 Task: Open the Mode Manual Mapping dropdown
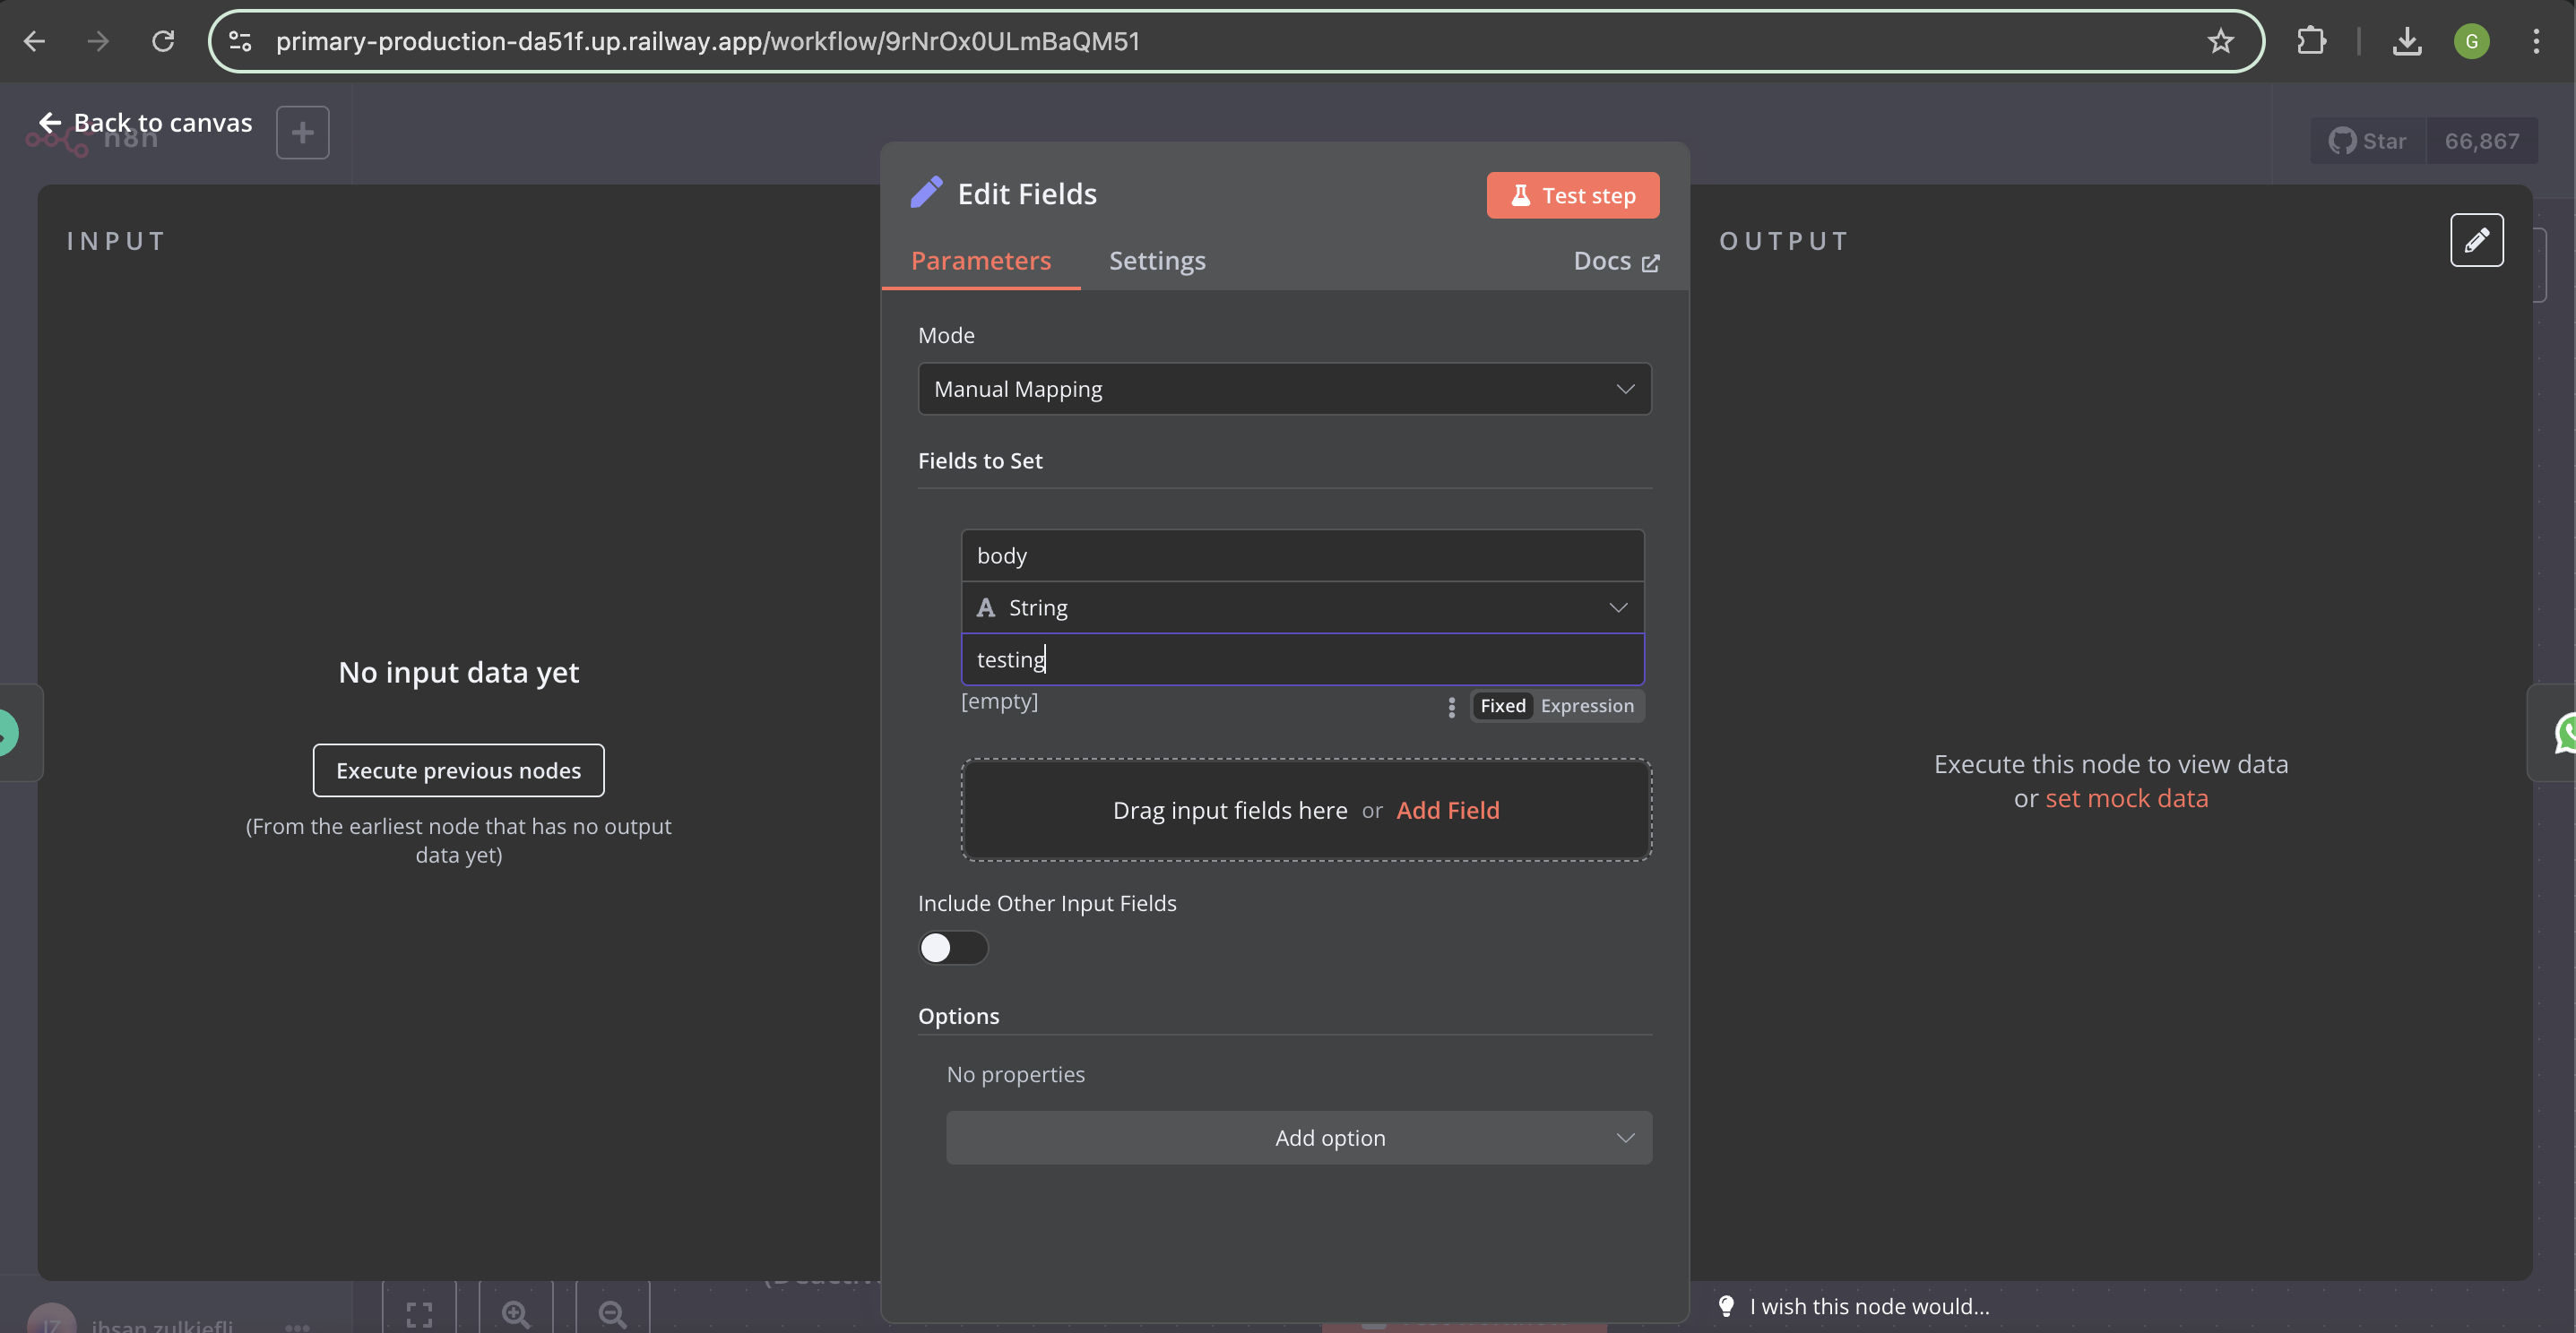(1284, 389)
